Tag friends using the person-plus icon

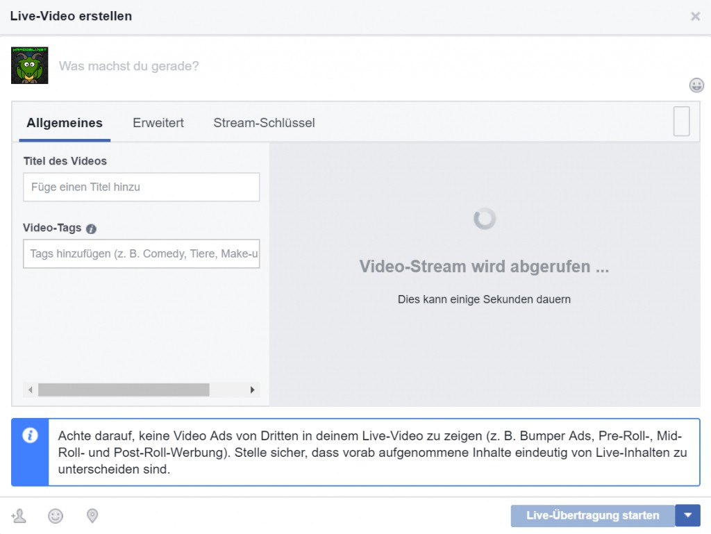pyautogui.click(x=19, y=515)
